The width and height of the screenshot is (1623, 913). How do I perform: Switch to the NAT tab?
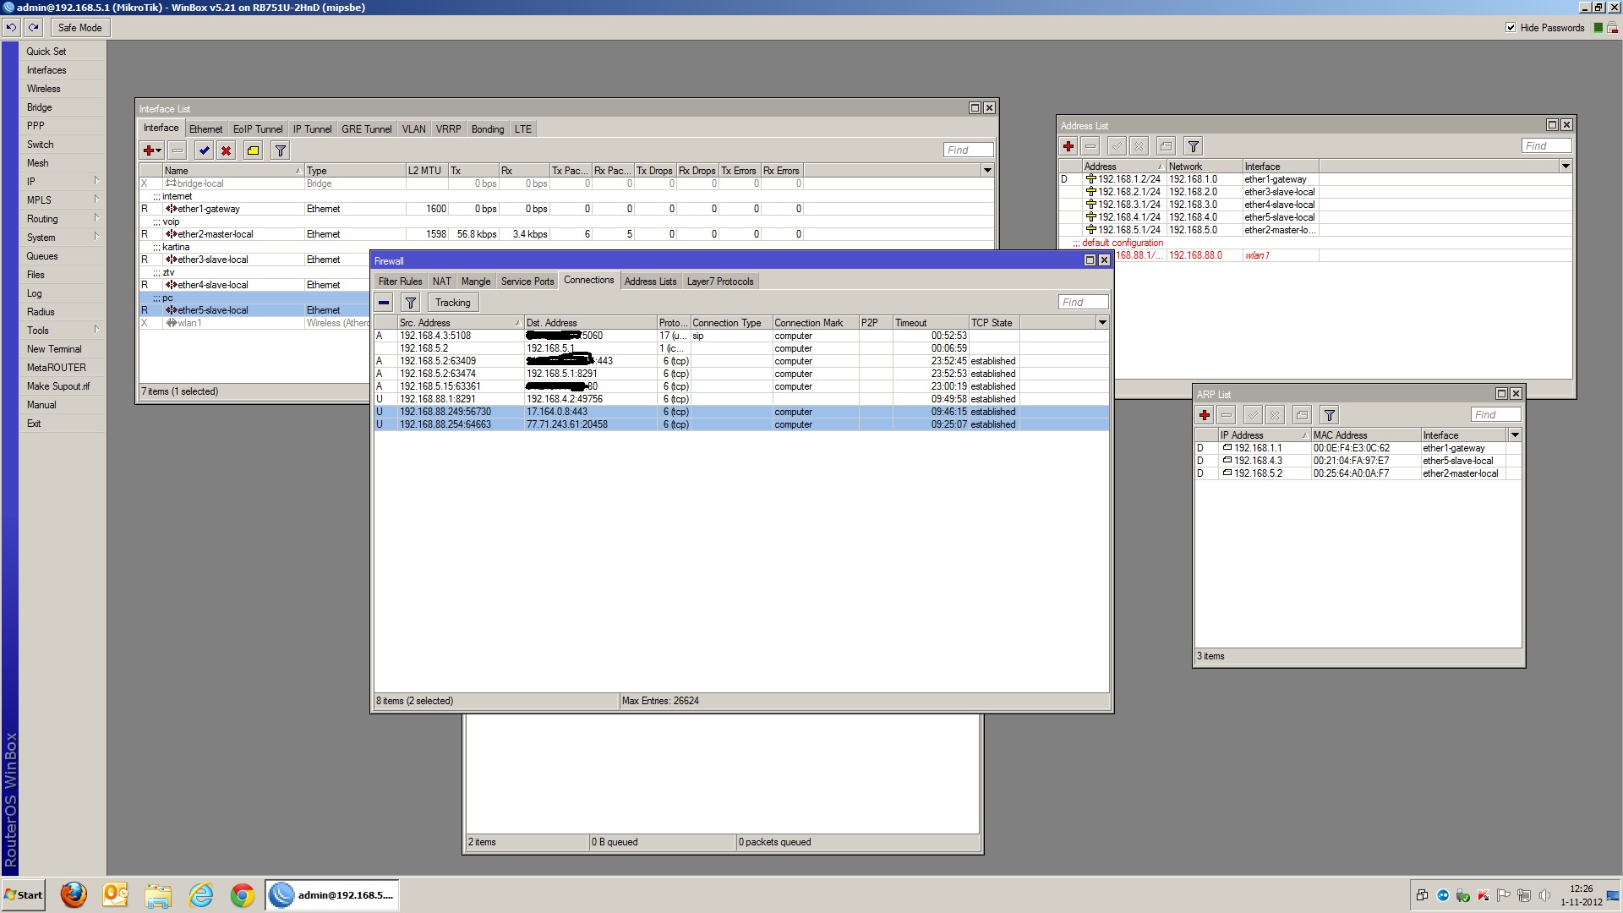click(x=441, y=282)
